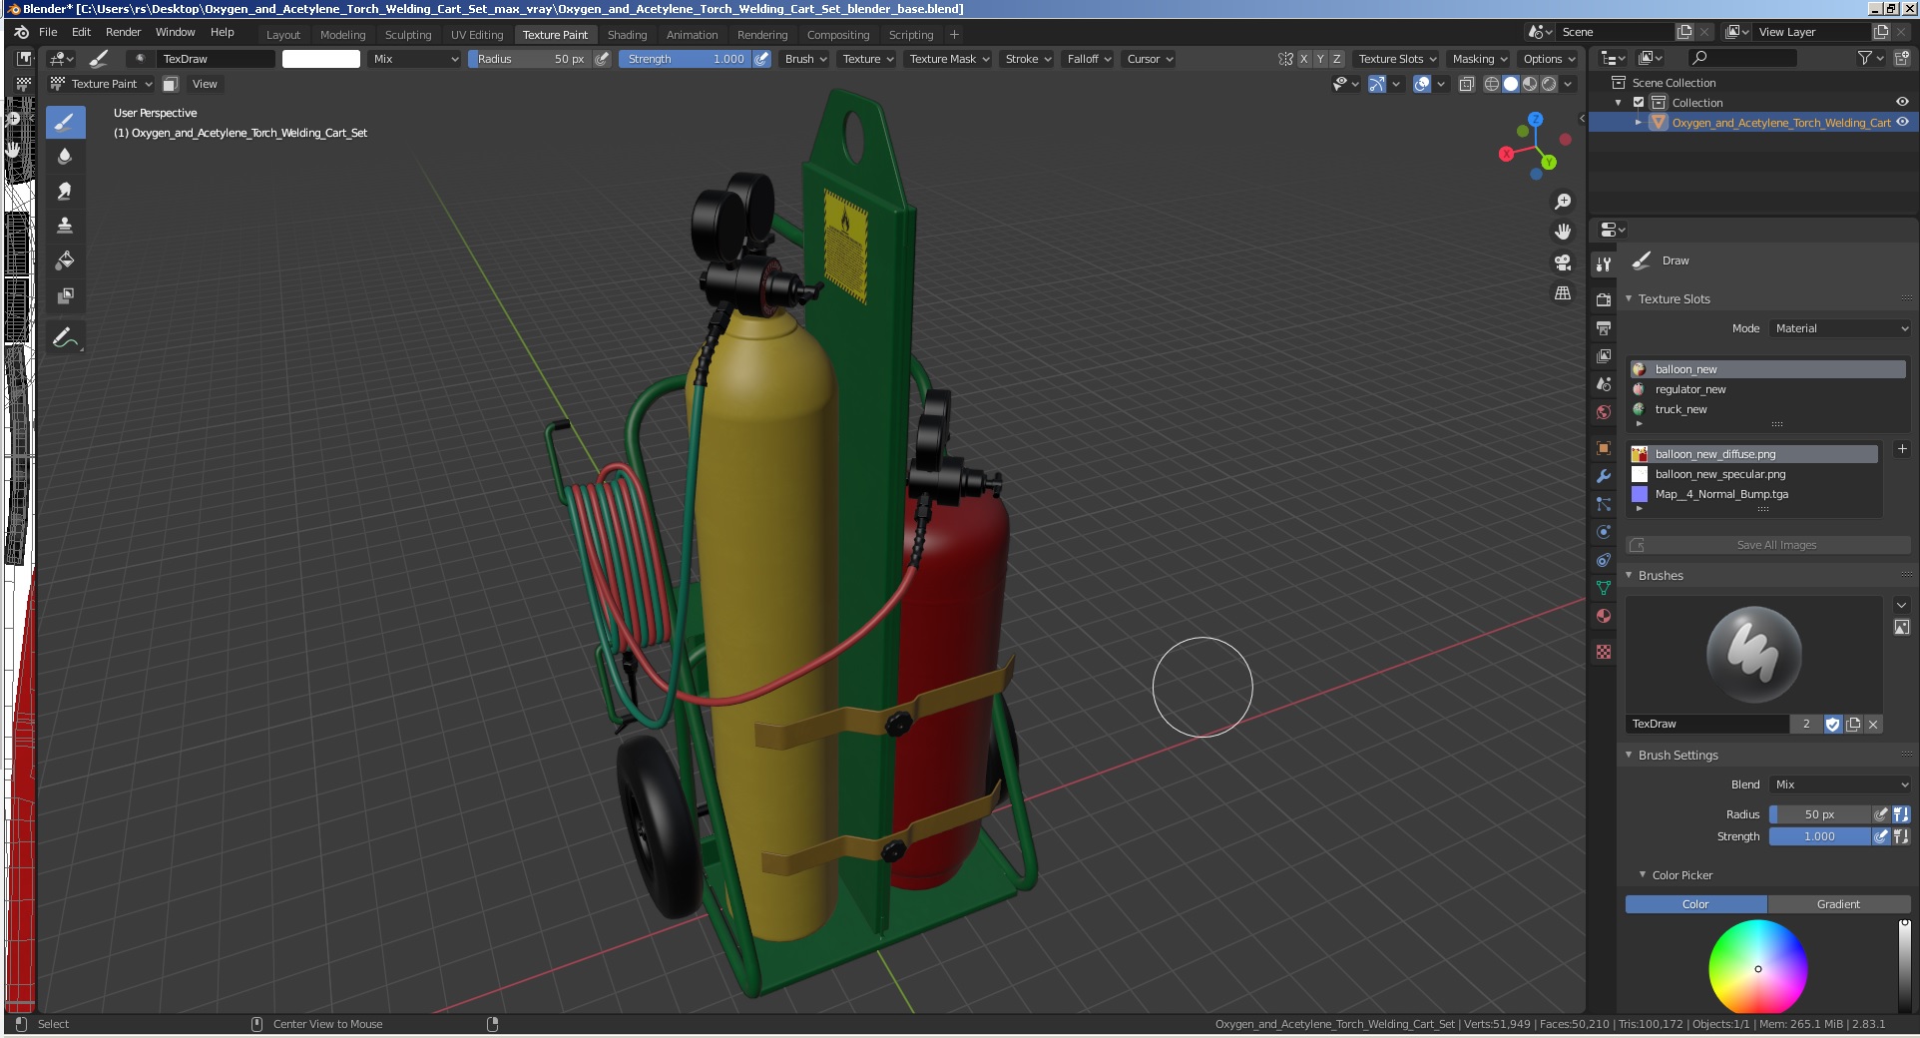Click the color wheel picker
Screen dimensions: 1920x1038
[1757, 968]
